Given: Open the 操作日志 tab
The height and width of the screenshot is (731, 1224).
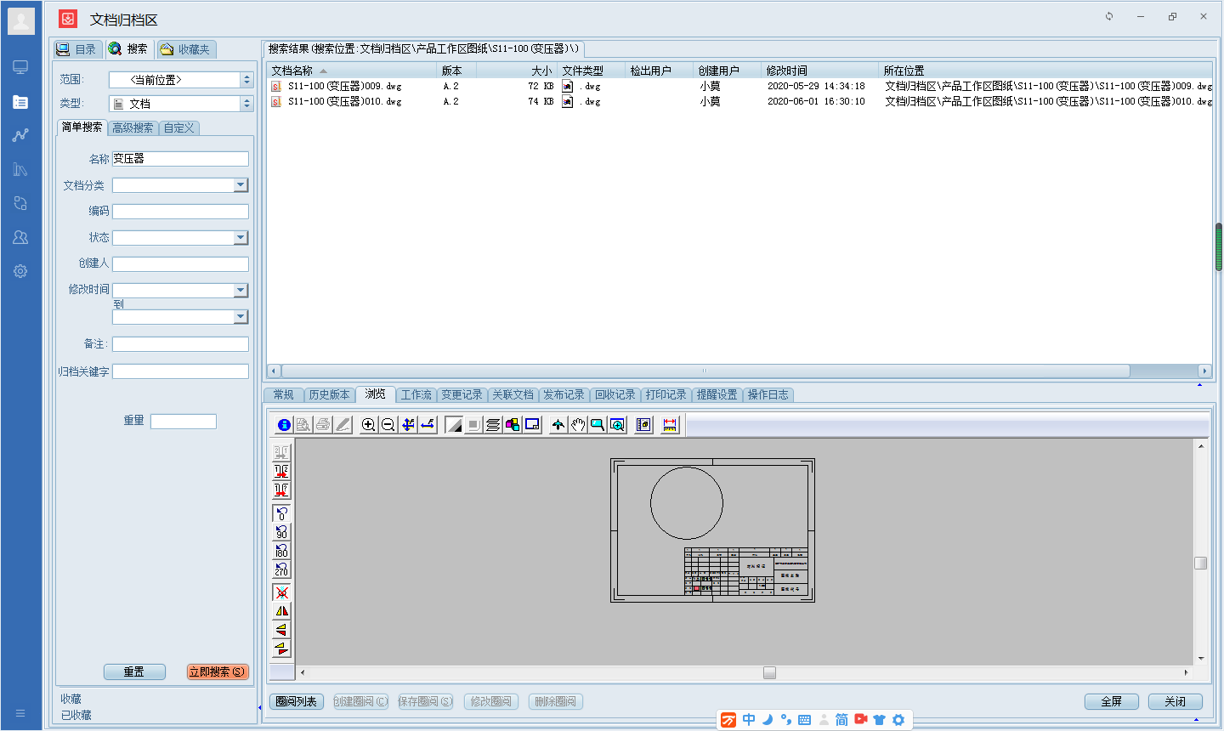Looking at the screenshot, I should pos(768,395).
